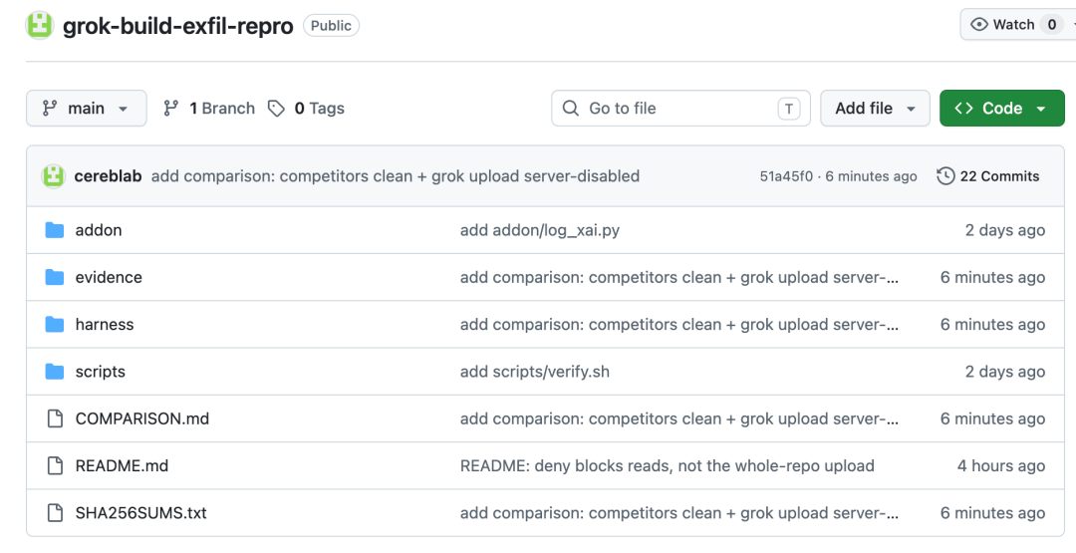This screenshot has height=553, width=1076.
Task: Click the branch icon next to 1 Branch
Action: tap(171, 109)
